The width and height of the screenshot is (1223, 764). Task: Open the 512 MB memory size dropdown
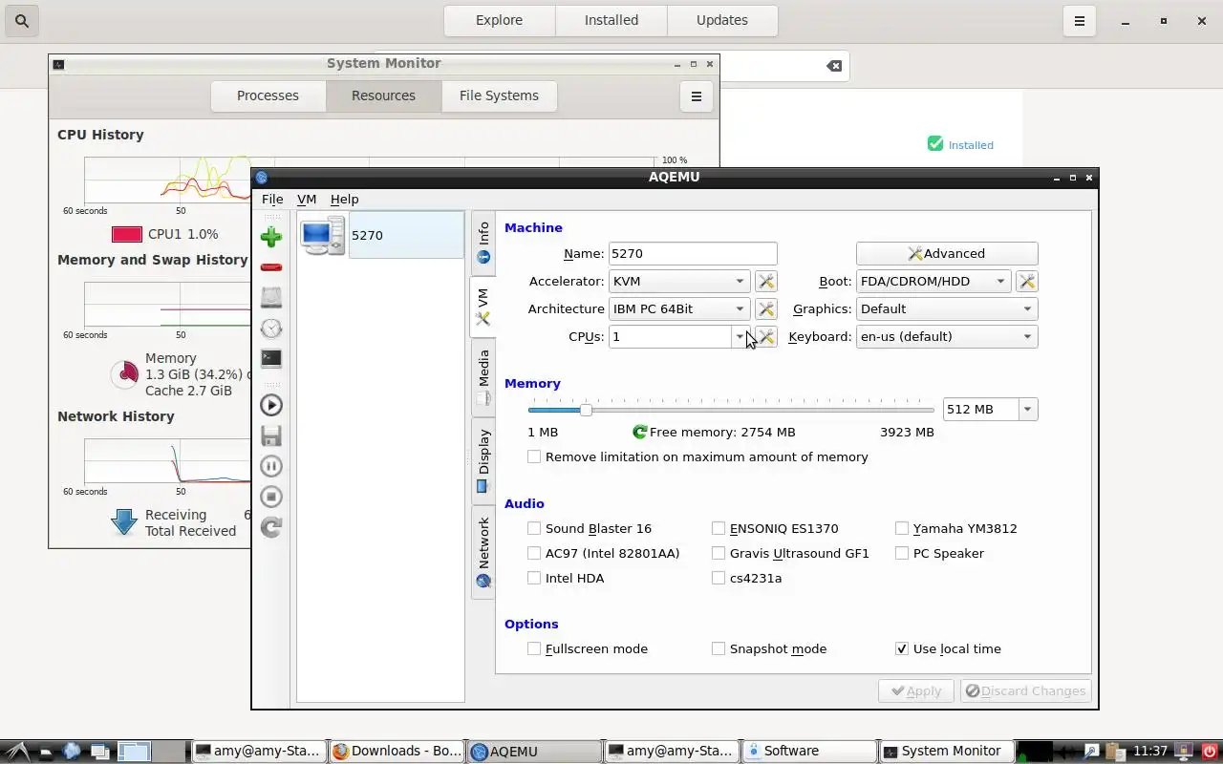1027,409
